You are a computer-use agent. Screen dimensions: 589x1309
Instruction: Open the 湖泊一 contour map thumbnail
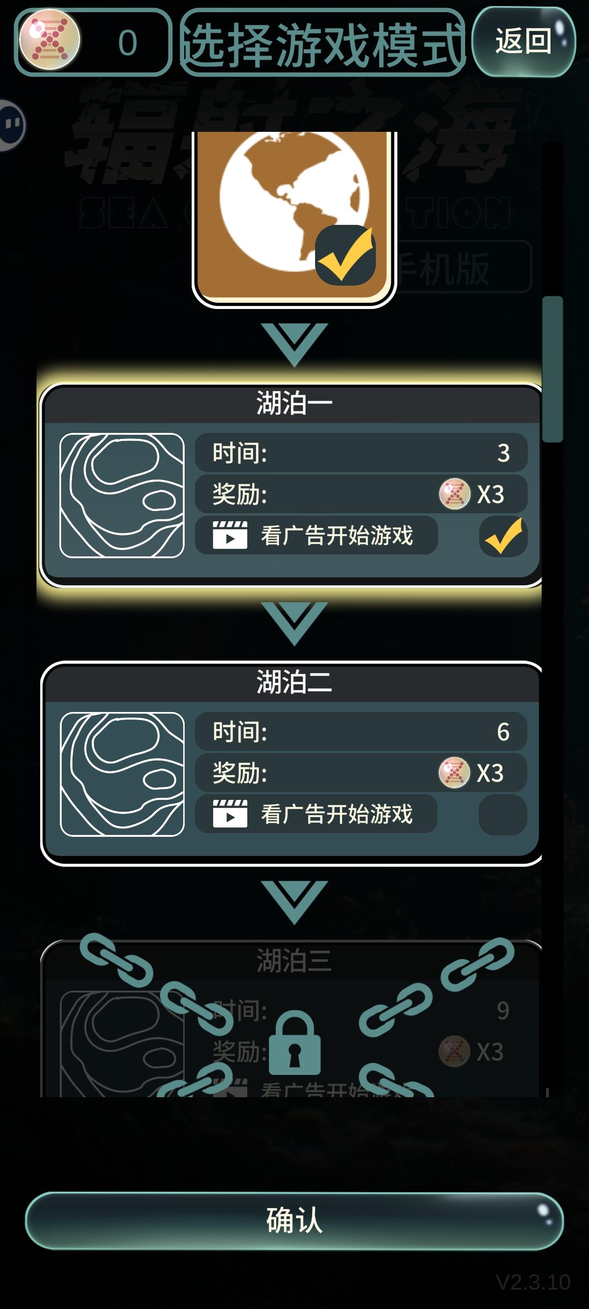pyautogui.click(x=122, y=496)
